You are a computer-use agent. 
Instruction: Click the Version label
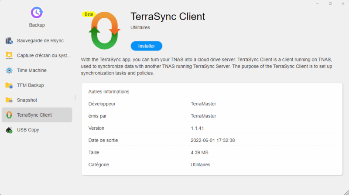[96, 128]
